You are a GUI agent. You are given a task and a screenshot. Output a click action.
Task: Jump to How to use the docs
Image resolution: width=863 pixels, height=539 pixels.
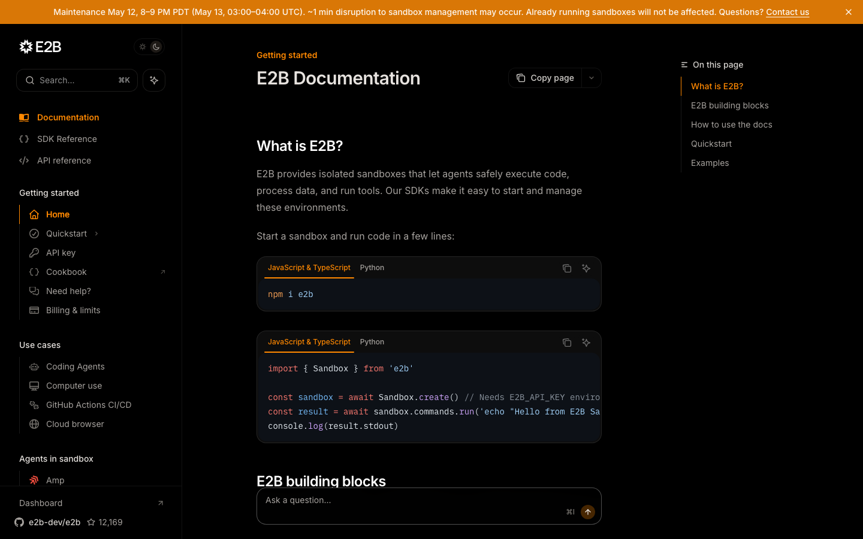point(732,125)
